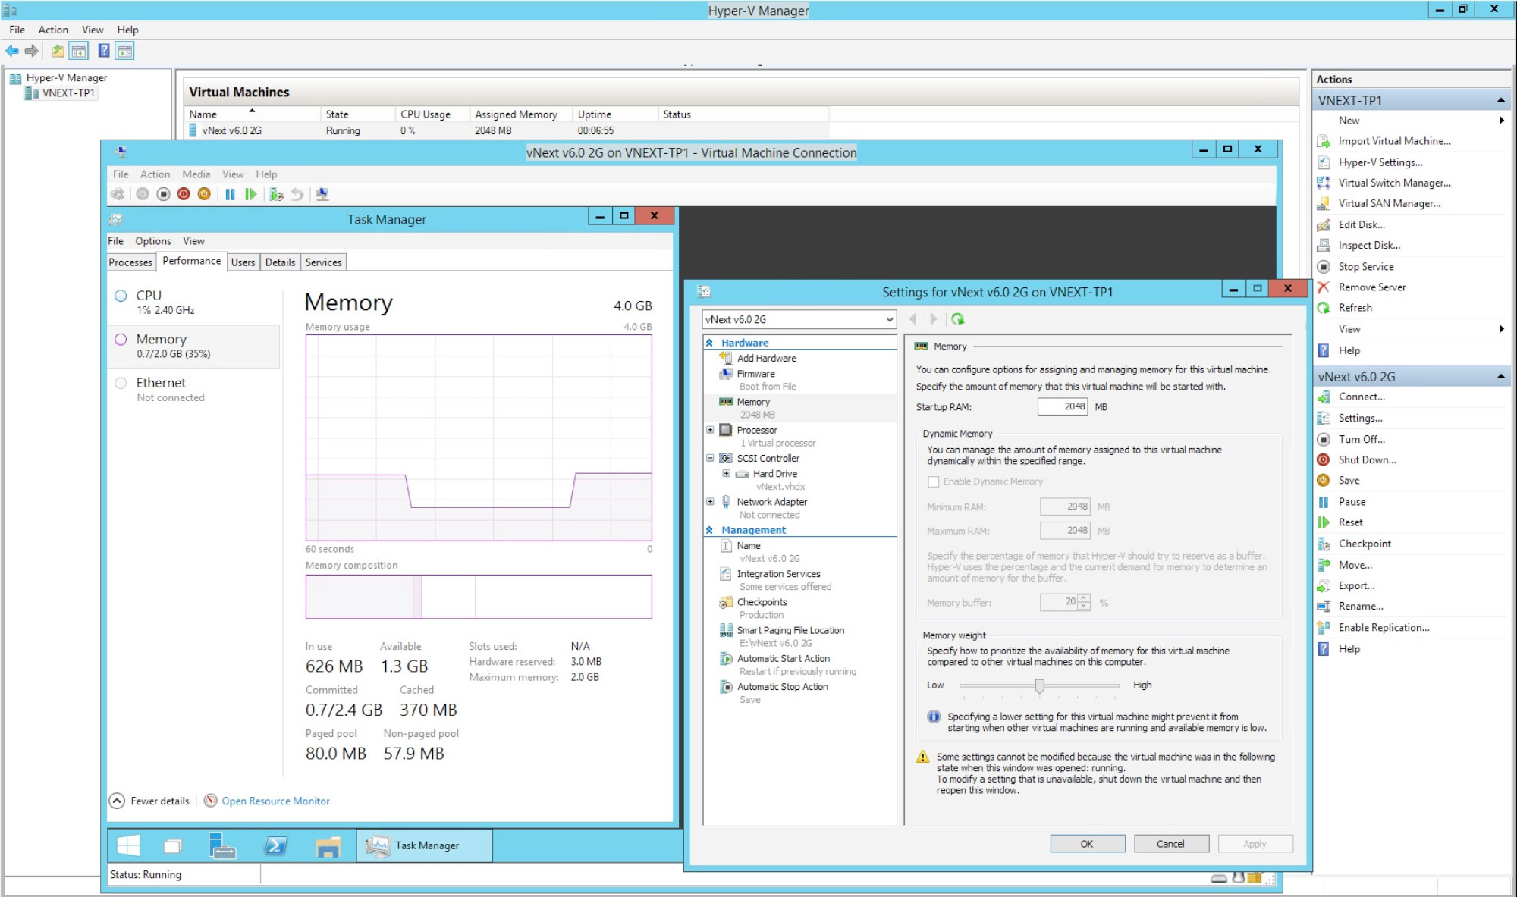Click the Turn Off icon in VM Connection toolbar
The width and height of the screenshot is (1517, 897).
click(x=163, y=194)
